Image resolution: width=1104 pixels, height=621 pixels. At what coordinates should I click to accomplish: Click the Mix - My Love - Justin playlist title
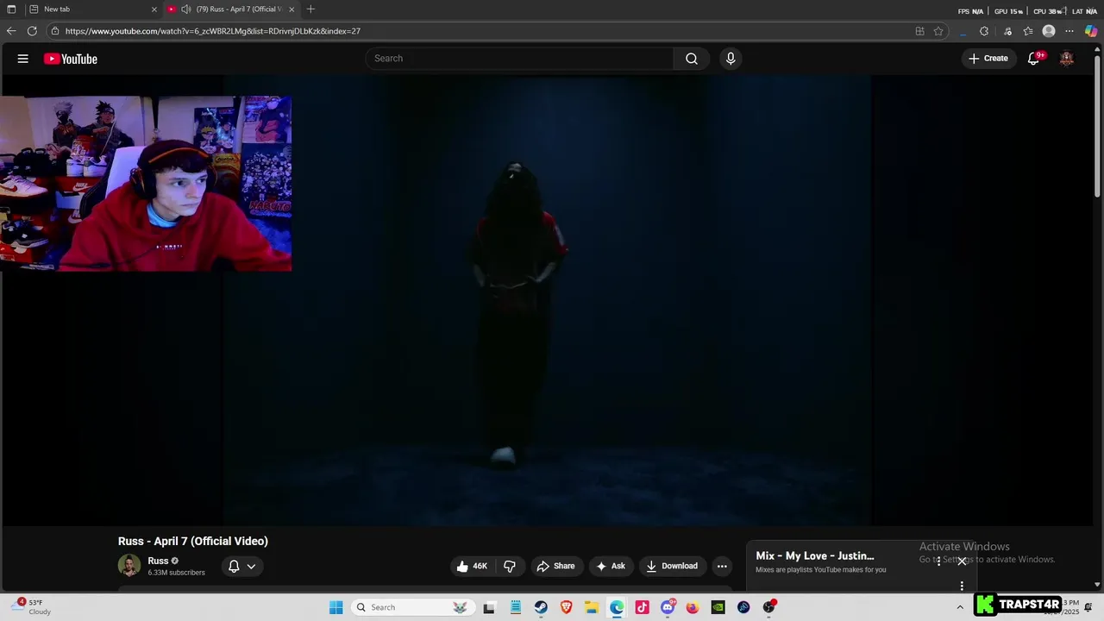(815, 555)
